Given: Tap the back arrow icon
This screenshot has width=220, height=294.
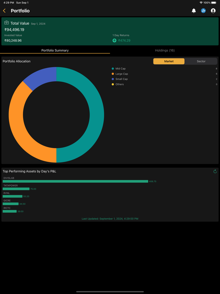Looking at the screenshot, I should click(x=4, y=11).
